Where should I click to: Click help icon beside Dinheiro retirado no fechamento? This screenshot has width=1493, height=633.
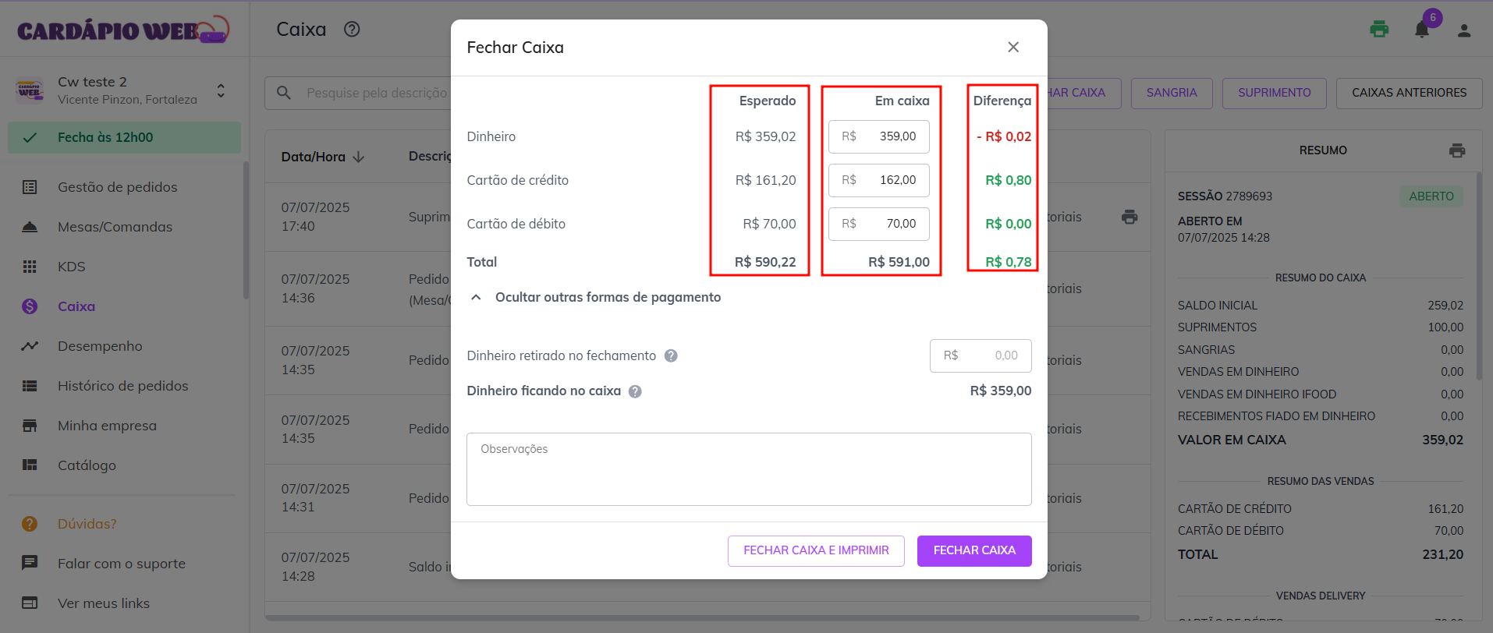[671, 356]
